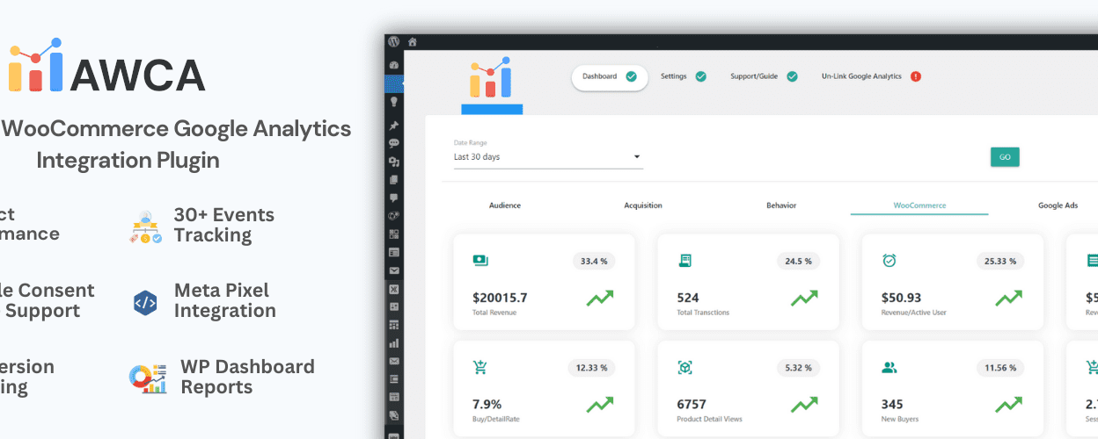Click the large AWCA banner logo on the left
Screen dimensions: 1098x439
pos(107,67)
